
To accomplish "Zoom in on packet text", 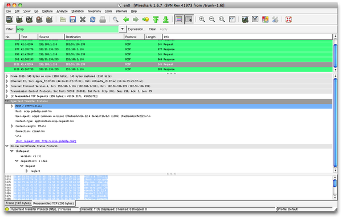I will (202, 19).
